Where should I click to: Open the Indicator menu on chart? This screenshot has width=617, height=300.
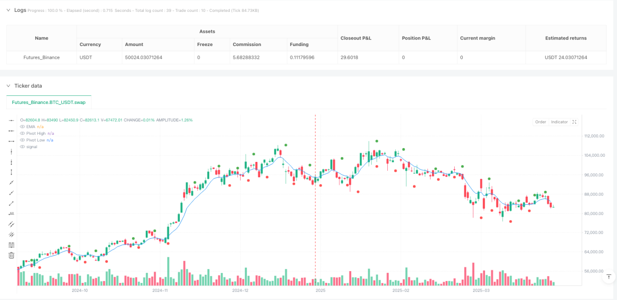pyautogui.click(x=559, y=122)
